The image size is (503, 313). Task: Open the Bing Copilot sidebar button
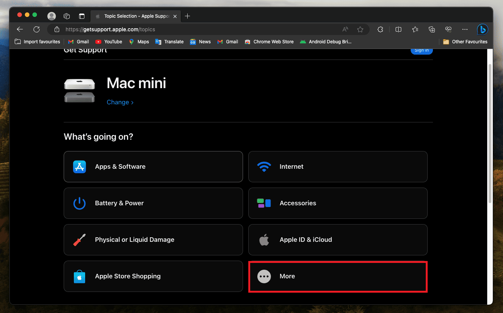point(482,29)
